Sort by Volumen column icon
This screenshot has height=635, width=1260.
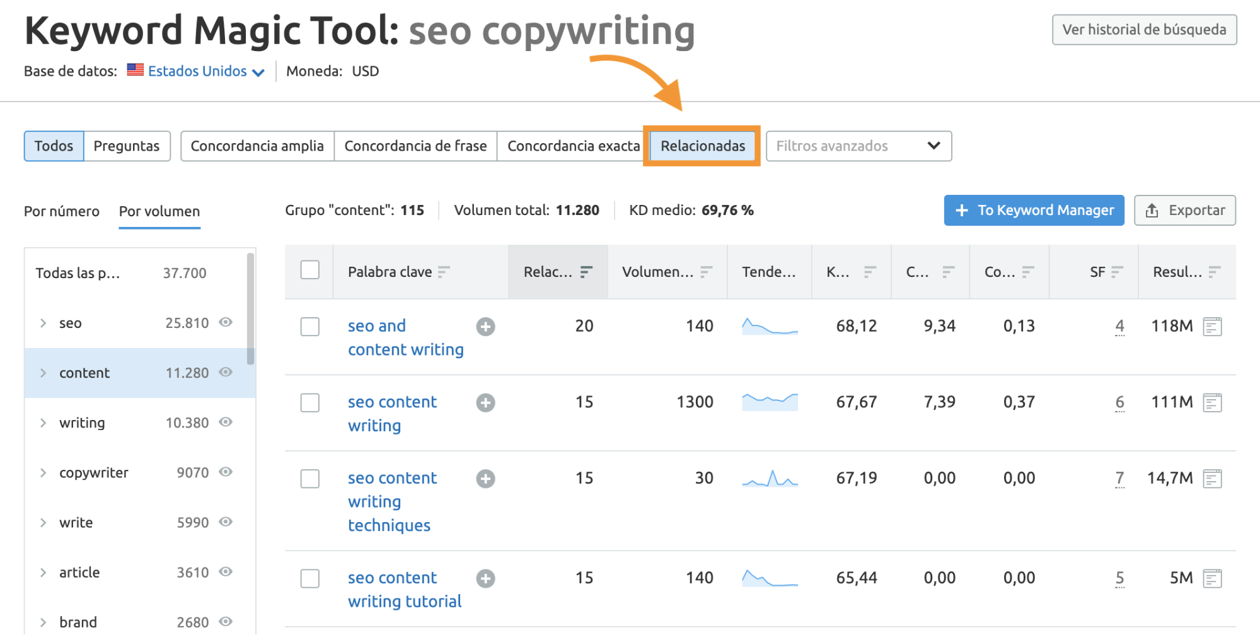point(706,272)
